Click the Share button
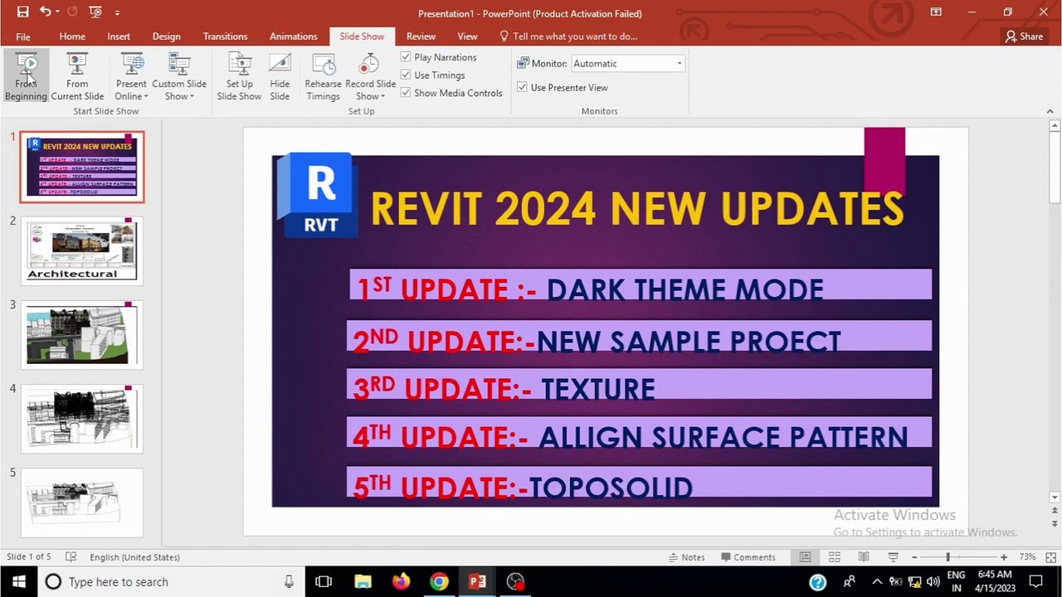The image size is (1062, 597). pyautogui.click(x=1024, y=36)
